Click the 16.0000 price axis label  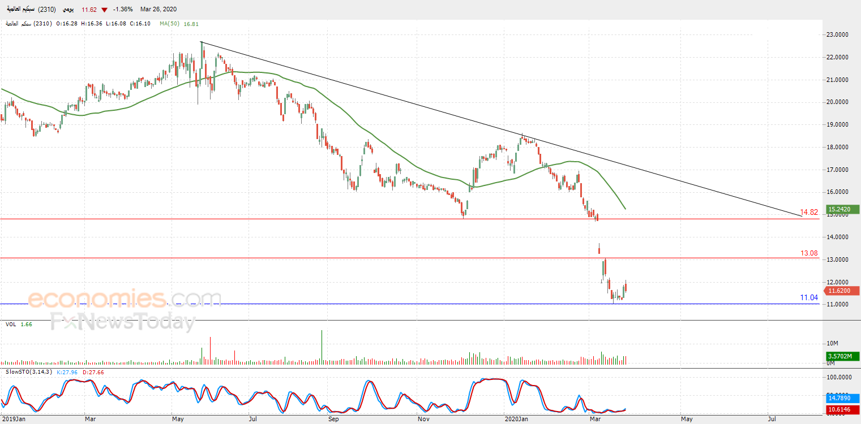point(838,192)
